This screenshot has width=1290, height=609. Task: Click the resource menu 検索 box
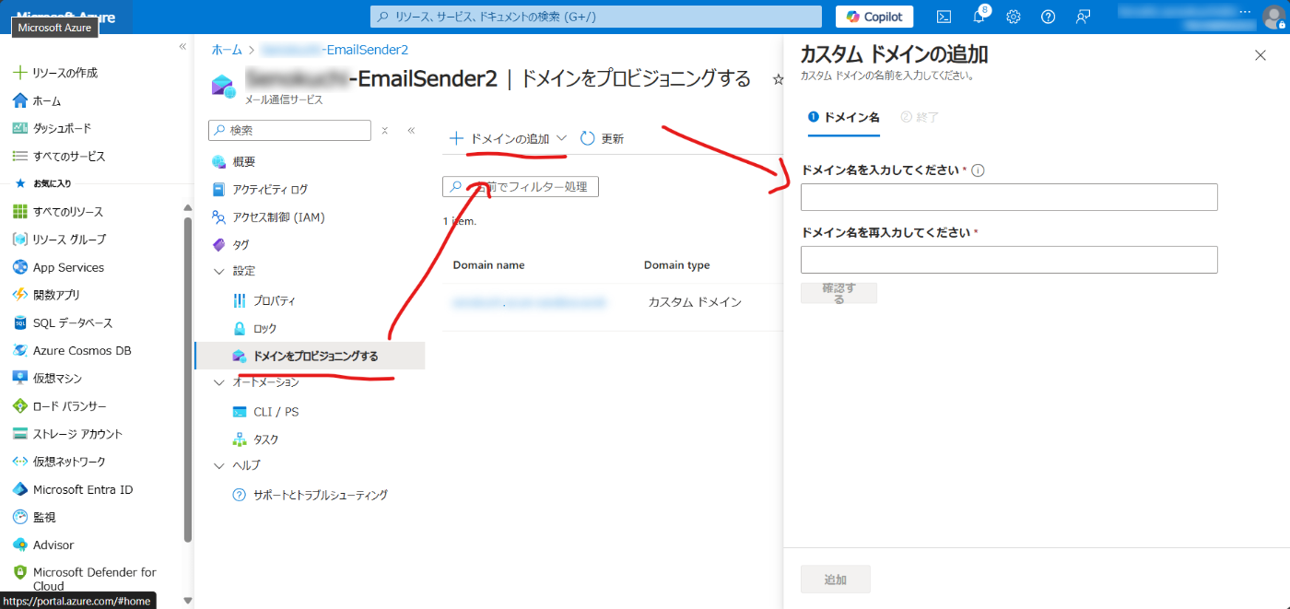[x=290, y=130]
